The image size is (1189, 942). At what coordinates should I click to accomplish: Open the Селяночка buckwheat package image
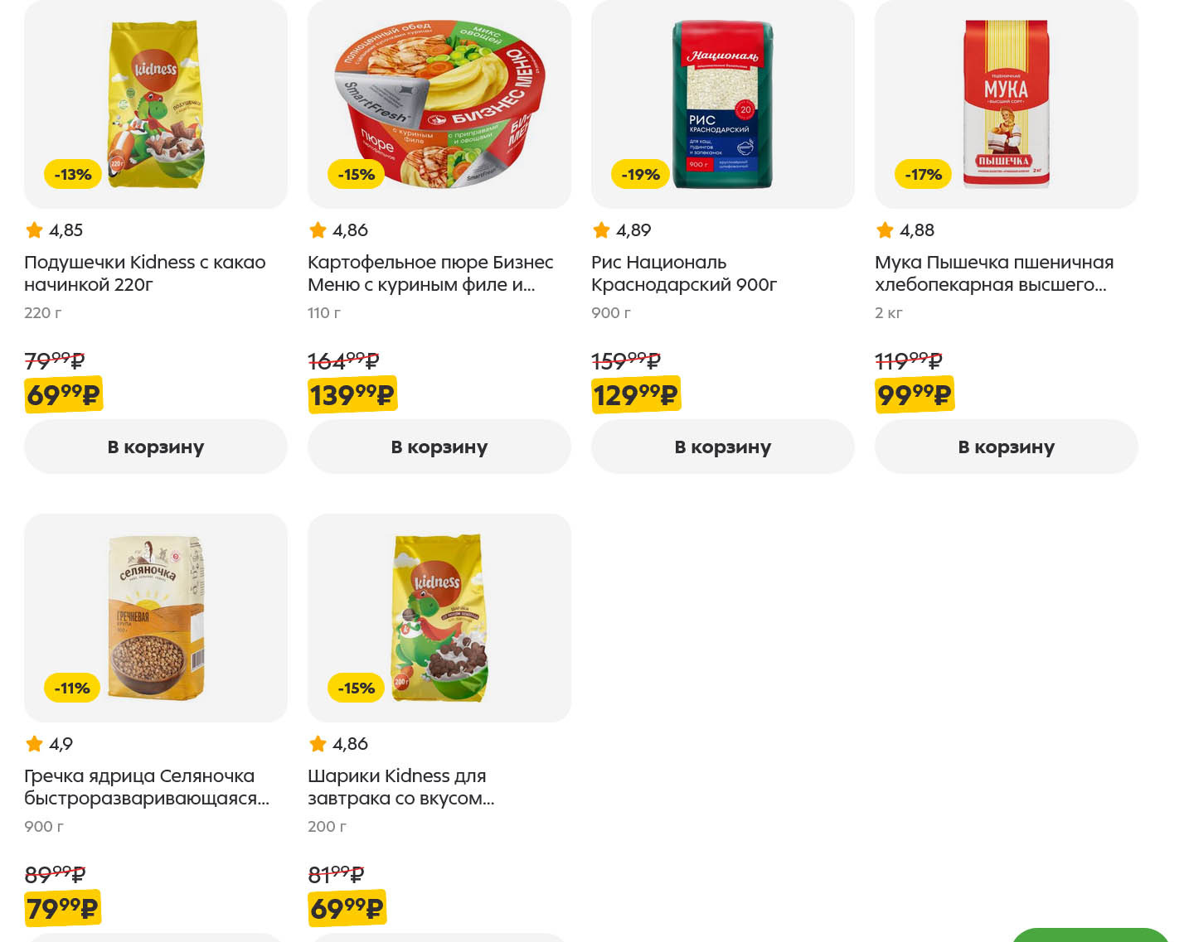(x=156, y=617)
